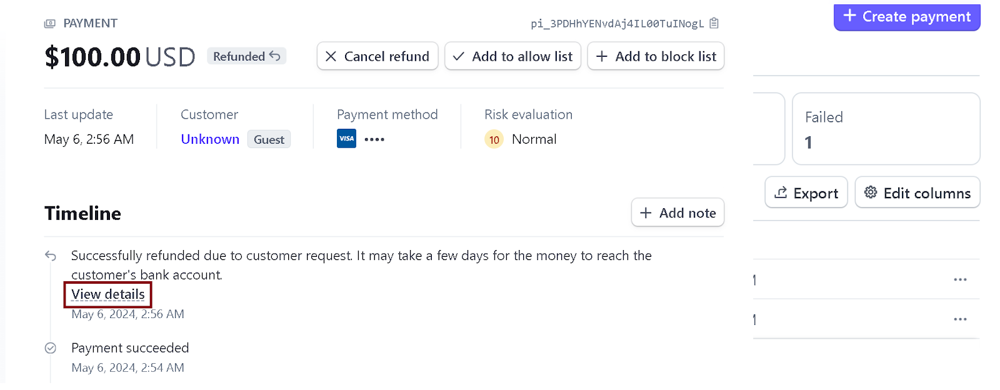Image resolution: width=1000 pixels, height=390 pixels.
Task: Click the payment icon beside PAYMENT label
Action: 50,24
